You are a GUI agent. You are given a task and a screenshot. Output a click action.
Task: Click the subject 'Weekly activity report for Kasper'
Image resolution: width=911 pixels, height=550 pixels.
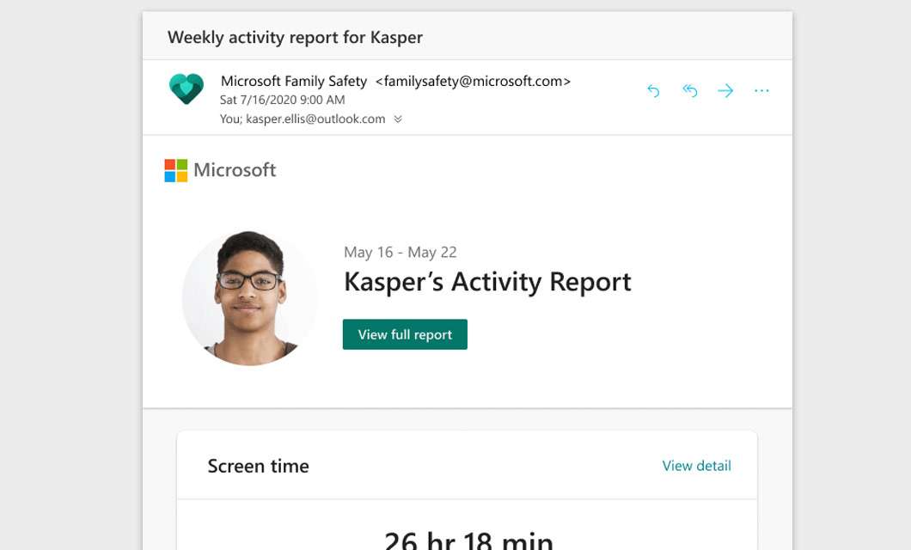pos(296,37)
